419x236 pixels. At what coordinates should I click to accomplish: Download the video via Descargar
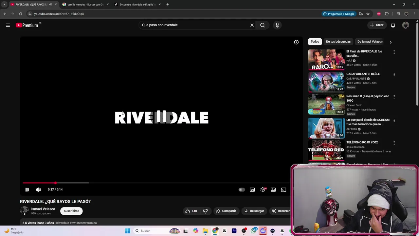[254, 211]
